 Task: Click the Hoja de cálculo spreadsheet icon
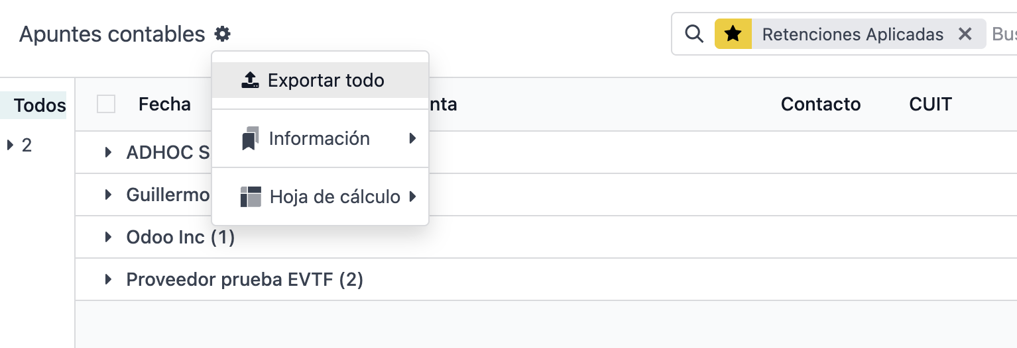point(251,196)
